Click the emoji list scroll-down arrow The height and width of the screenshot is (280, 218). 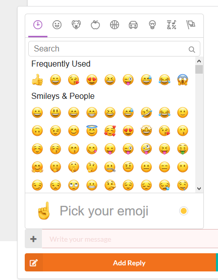pyautogui.click(x=199, y=189)
